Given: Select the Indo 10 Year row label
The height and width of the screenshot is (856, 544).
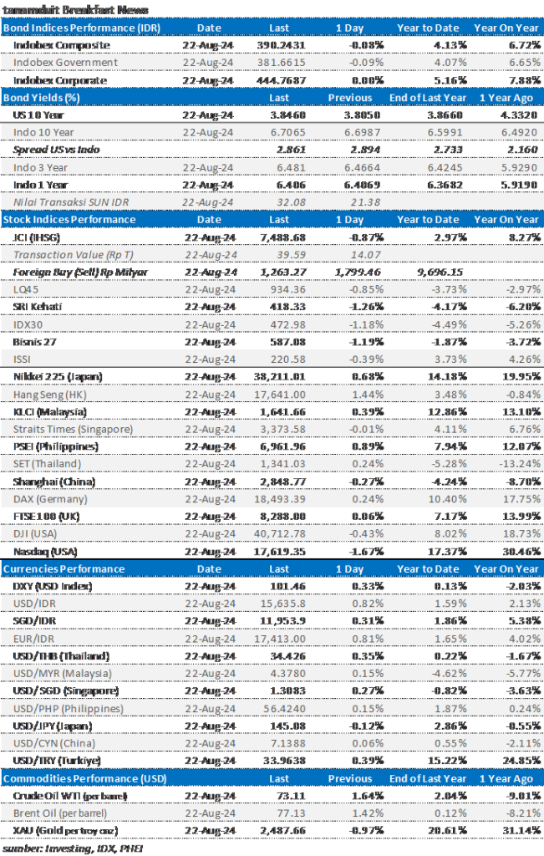Looking at the screenshot, I should tap(43, 132).
